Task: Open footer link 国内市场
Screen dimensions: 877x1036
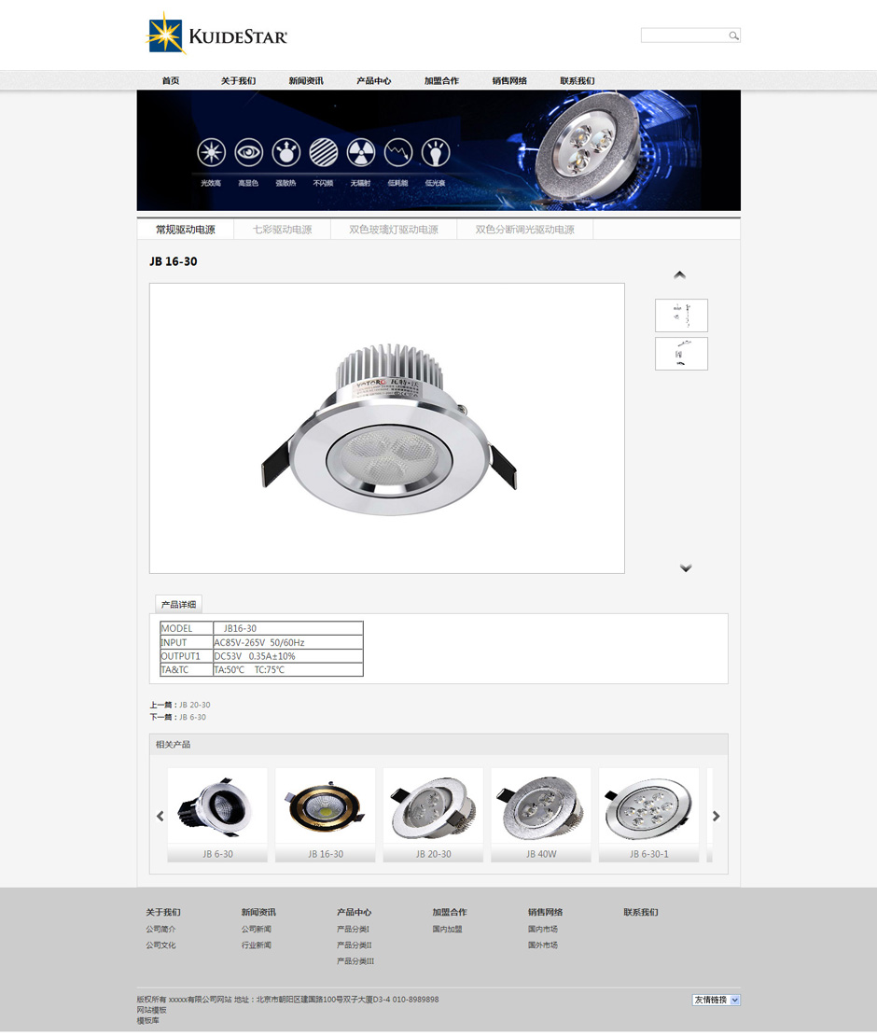Action: point(543,929)
